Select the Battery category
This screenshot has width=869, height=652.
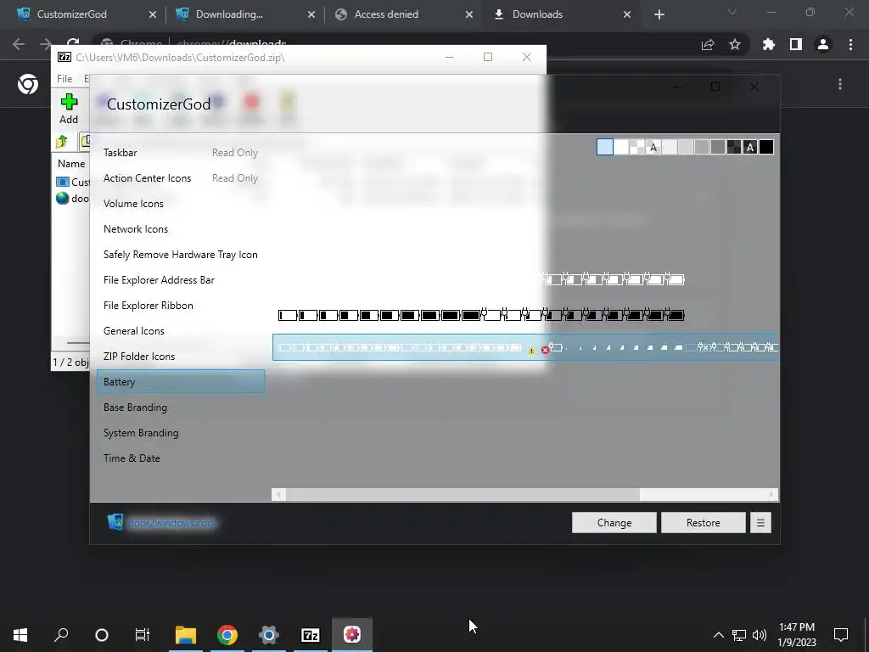(x=181, y=381)
